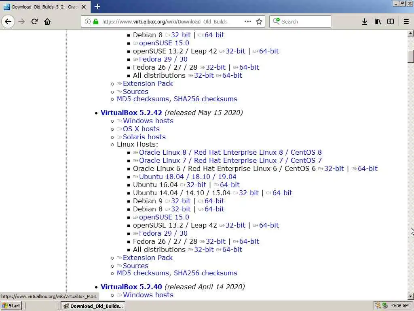Select the Download_Old_Builds_5_2 browser tab
The image size is (414, 311).
[45, 7]
